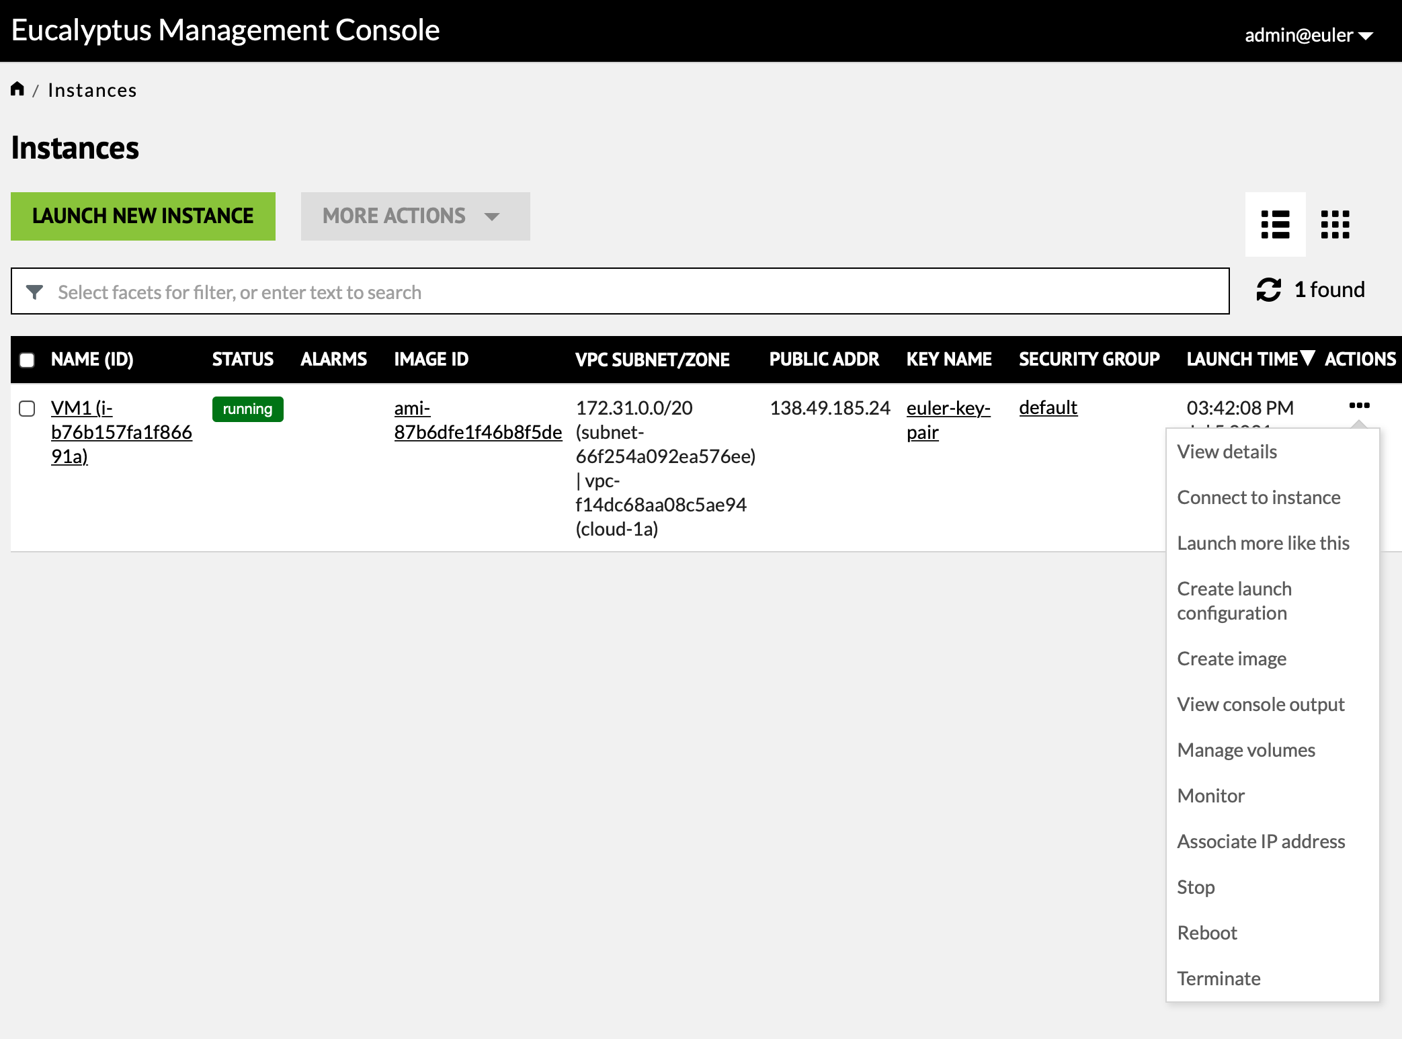This screenshot has height=1039, width=1402.
Task: Toggle launch time sort arrow
Action: point(1307,358)
